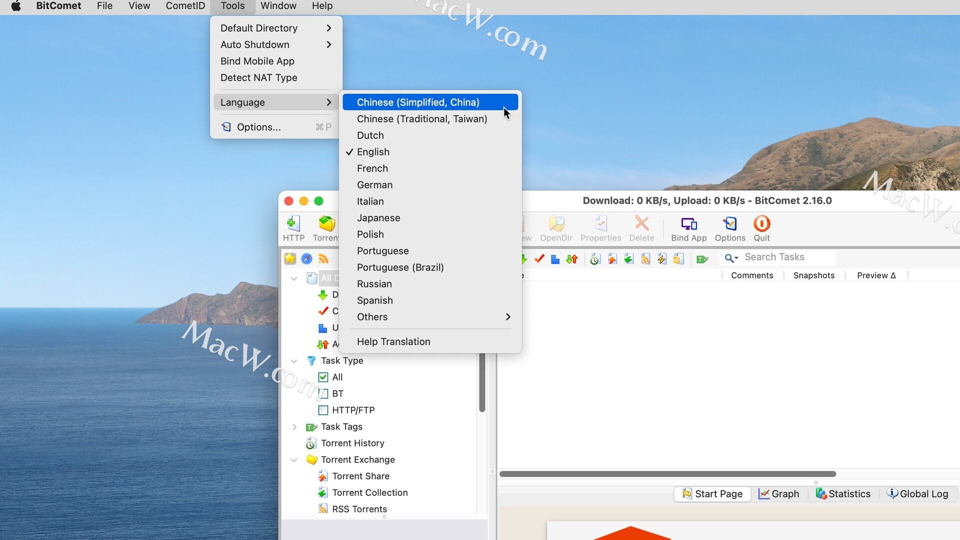Viewport: 960px width, 540px height.
Task: Switch to the Graph tab
Action: pos(779,494)
